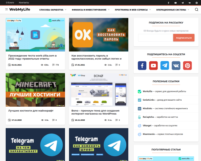Click the search magnifier icon in header
This screenshot has height=161, width=201.
197,9
